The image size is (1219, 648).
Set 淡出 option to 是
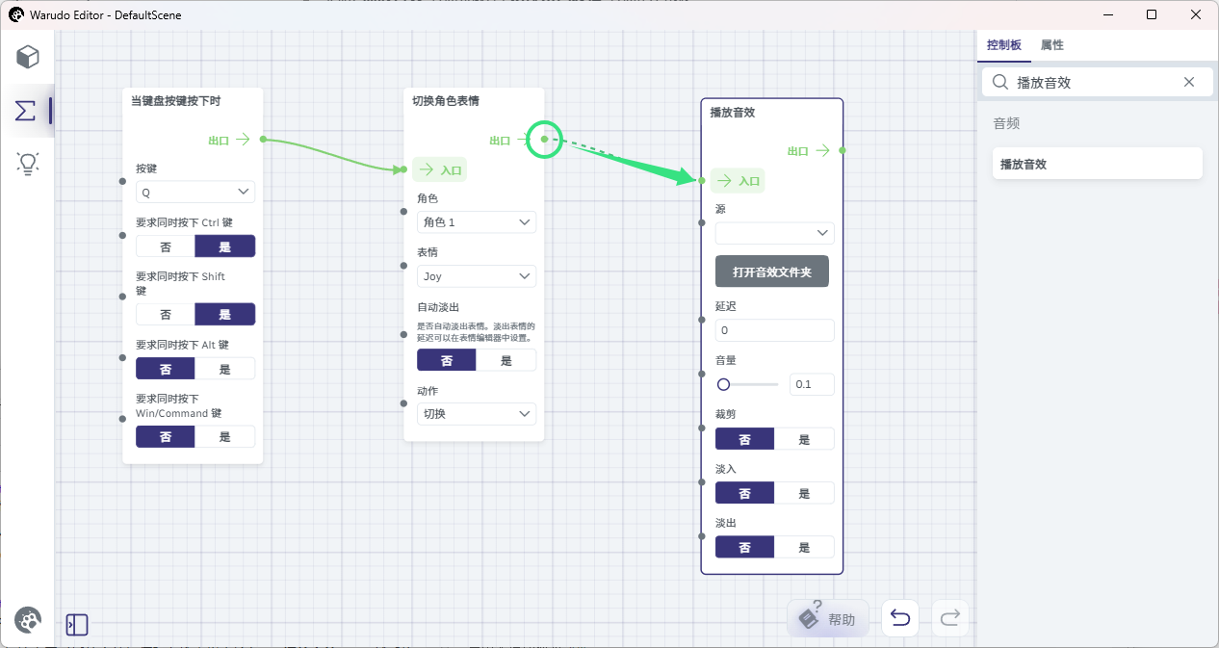coord(805,548)
